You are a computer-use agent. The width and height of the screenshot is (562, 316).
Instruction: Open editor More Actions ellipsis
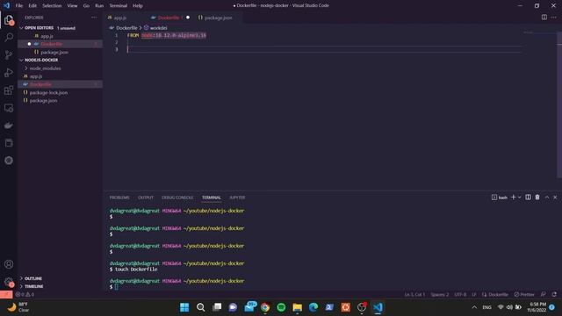click(554, 18)
